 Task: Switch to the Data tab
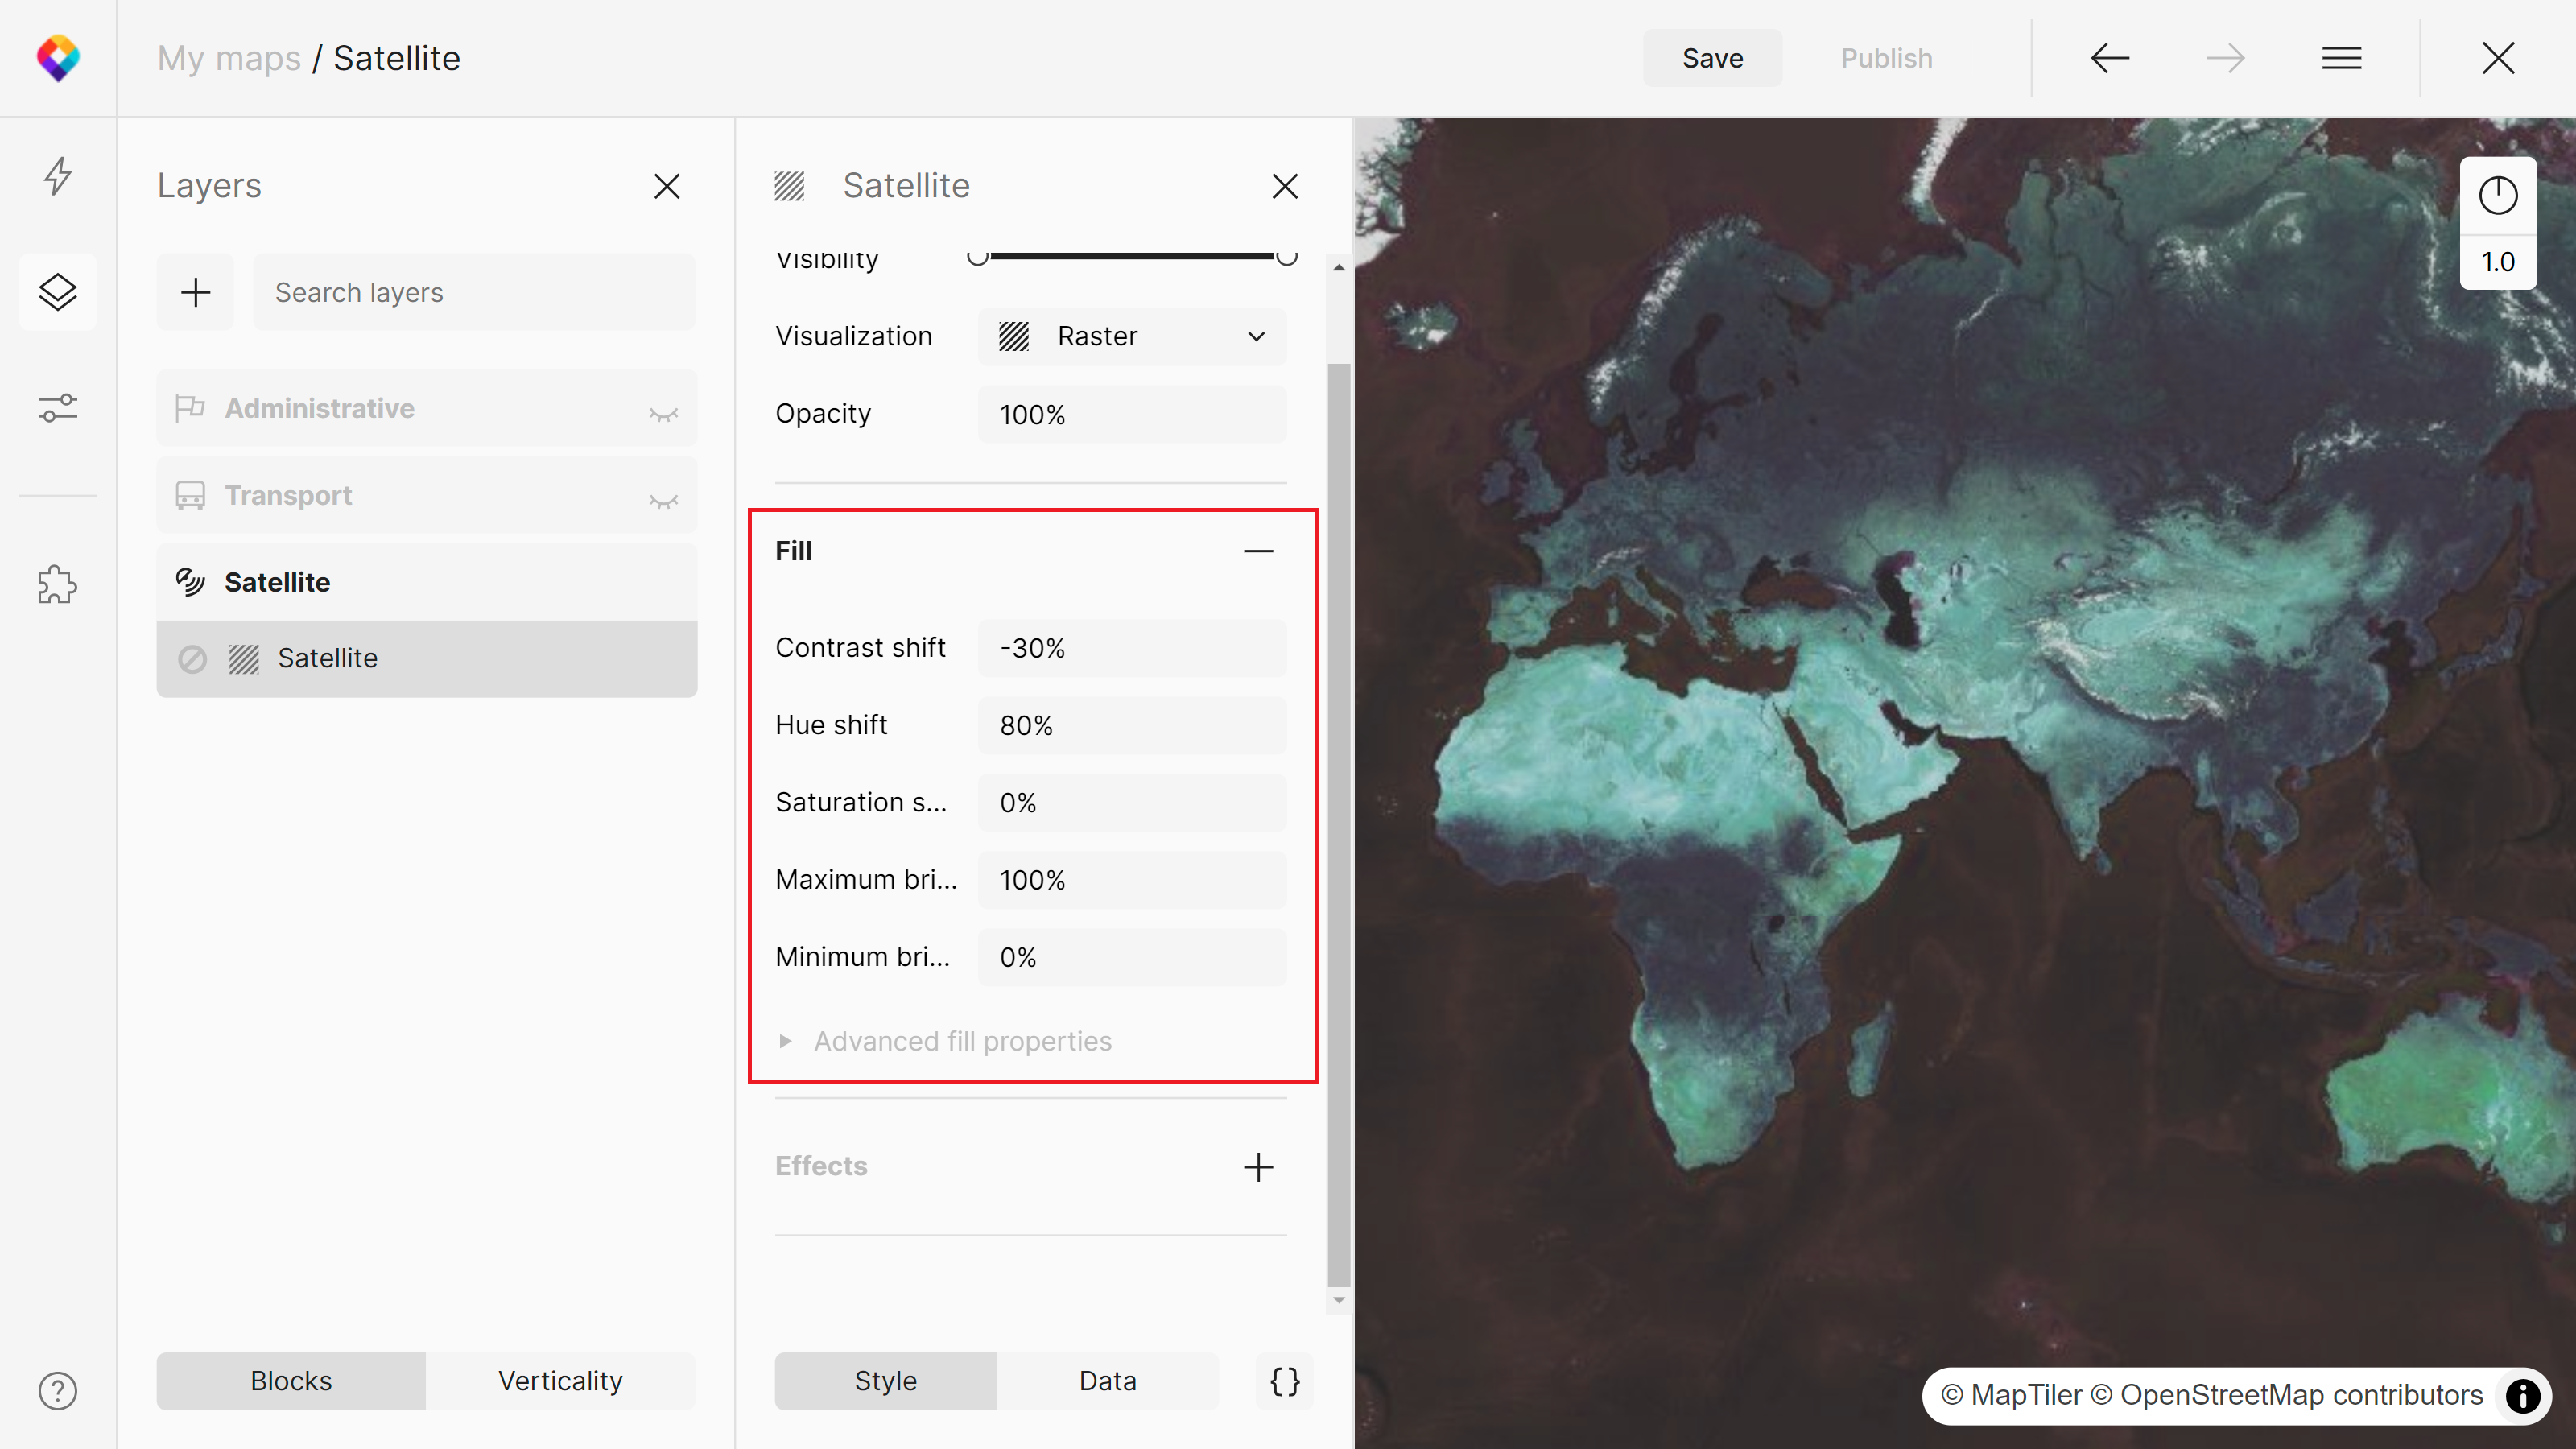[x=1107, y=1381]
